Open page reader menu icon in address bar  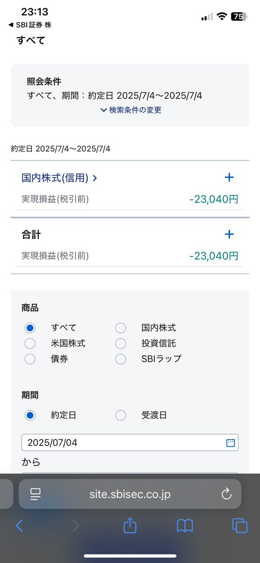click(36, 494)
